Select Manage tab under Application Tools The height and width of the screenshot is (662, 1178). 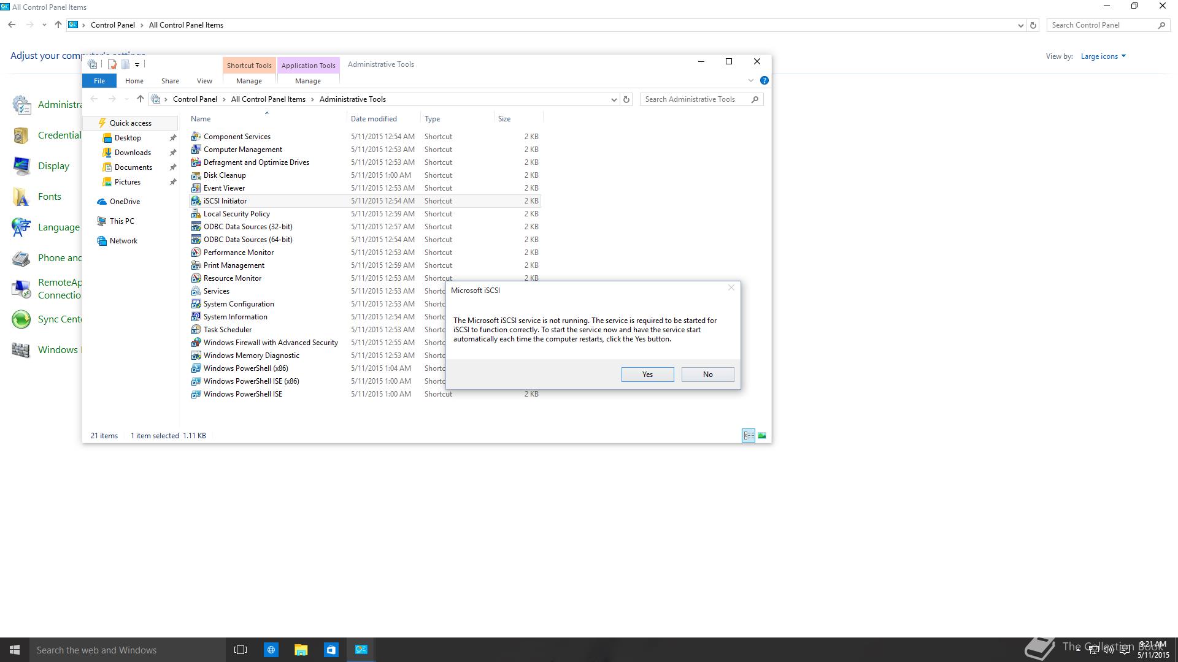pyautogui.click(x=308, y=81)
